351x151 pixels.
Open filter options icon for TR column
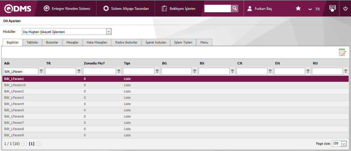point(79,71)
